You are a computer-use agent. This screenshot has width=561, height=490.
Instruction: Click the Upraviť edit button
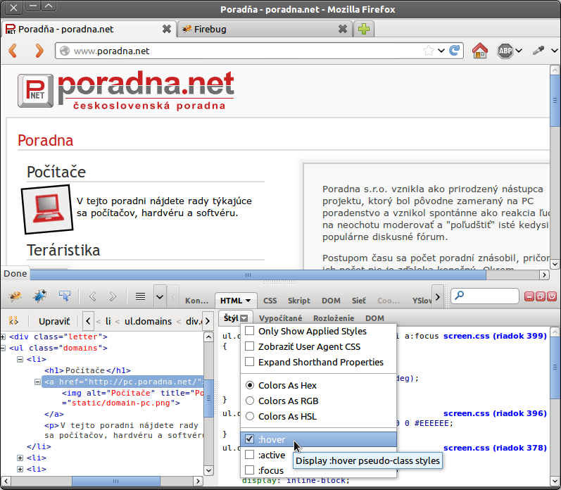54,321
